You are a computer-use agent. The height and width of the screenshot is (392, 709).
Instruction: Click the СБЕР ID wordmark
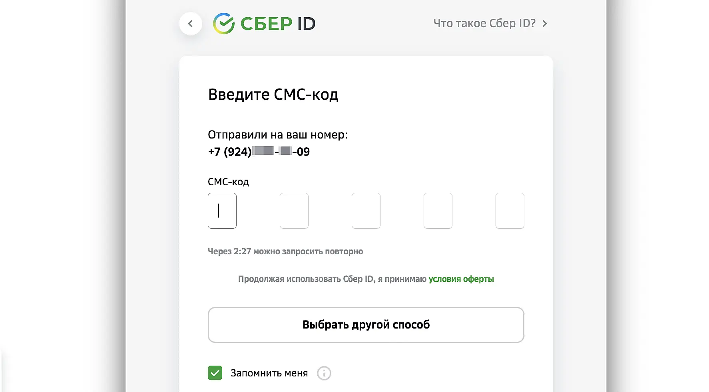tap(278, 24)
